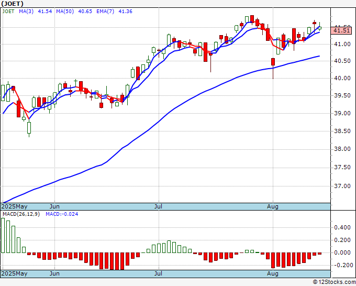
Task: Click 2025May on the price chart axis
Action: [x=14, y=207]
